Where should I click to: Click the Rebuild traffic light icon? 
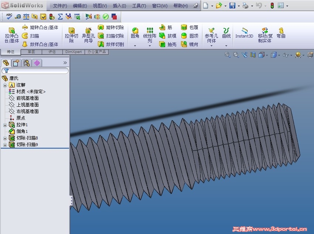(x=272, y=6)
